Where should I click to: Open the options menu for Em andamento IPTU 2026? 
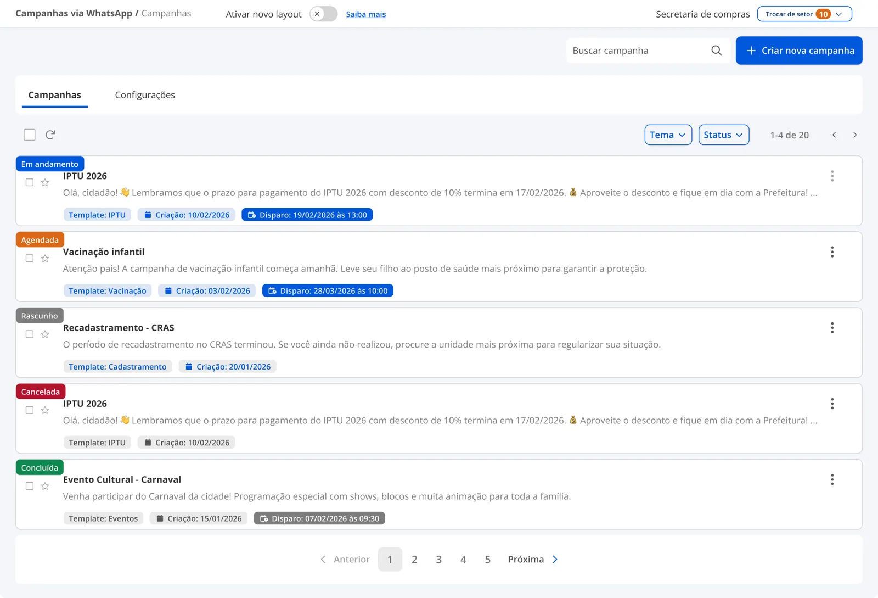tap(832, 176)
